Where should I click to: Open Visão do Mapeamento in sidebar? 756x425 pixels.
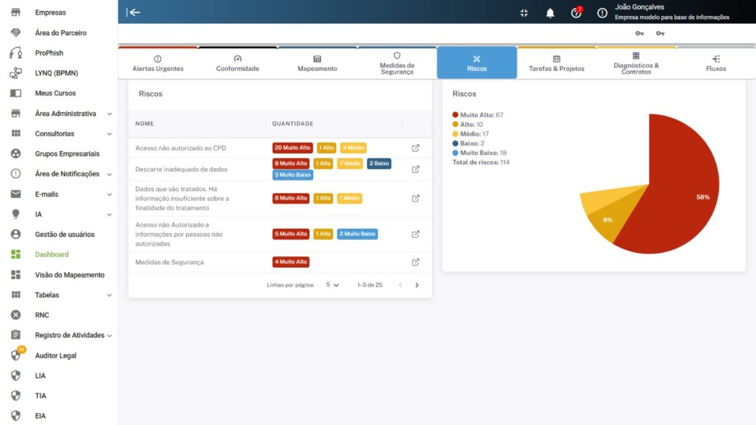69,274
